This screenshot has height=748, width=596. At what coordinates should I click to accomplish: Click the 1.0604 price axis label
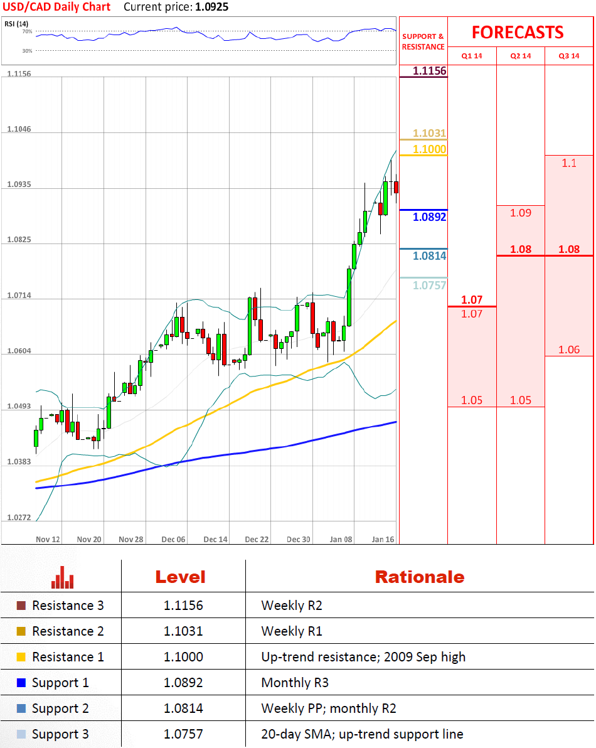(19, 351)
